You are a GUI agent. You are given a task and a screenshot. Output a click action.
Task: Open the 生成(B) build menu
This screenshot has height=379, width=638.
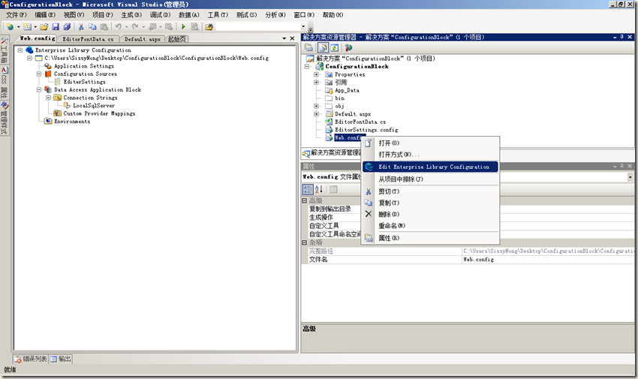pos(131,15)
